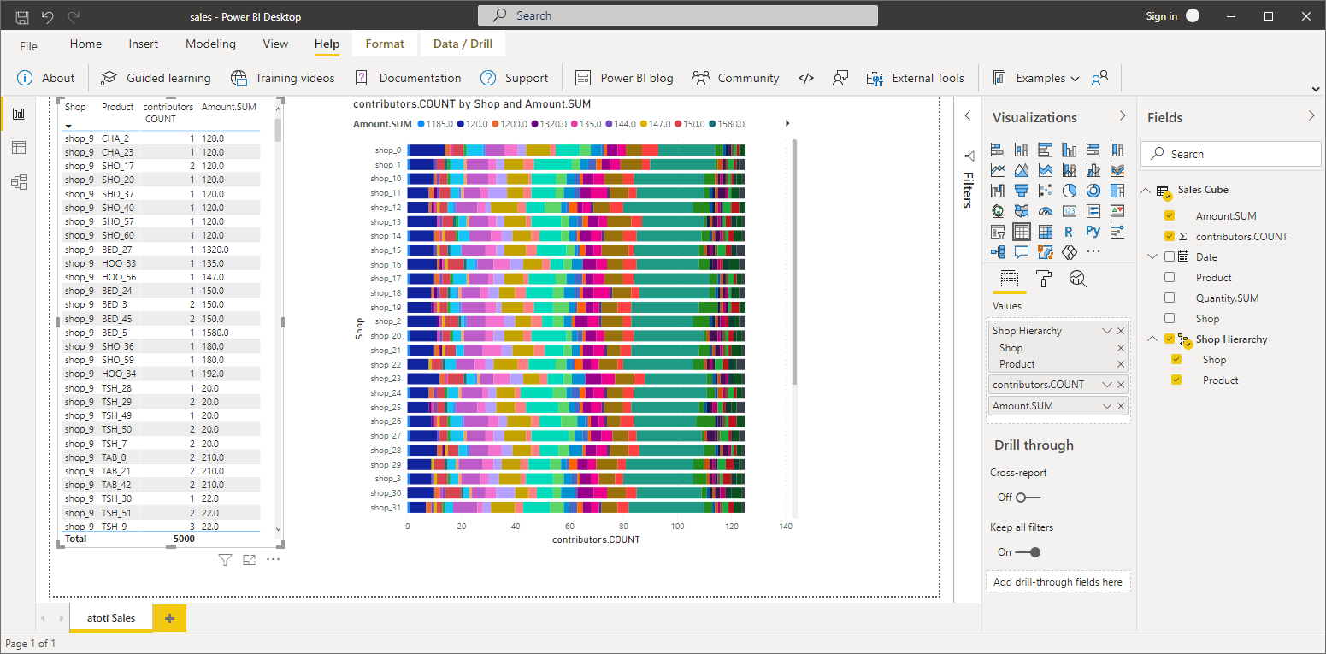This screenshot has height=654, width=1326.
Task: Uncheck the Amount.SUM field
Action: (x=1170, y=215)
